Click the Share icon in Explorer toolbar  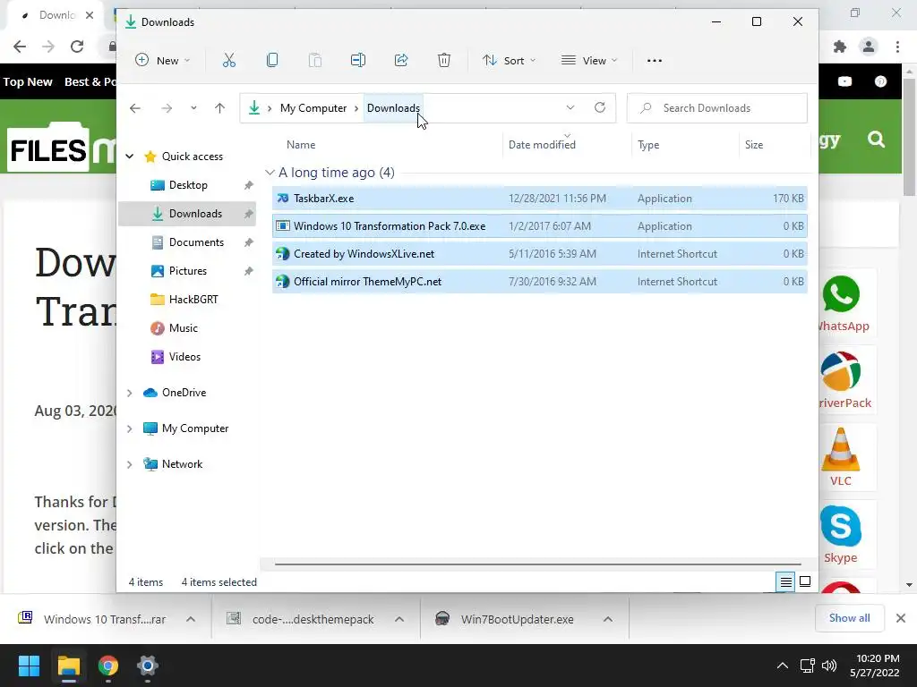(401, 60)
